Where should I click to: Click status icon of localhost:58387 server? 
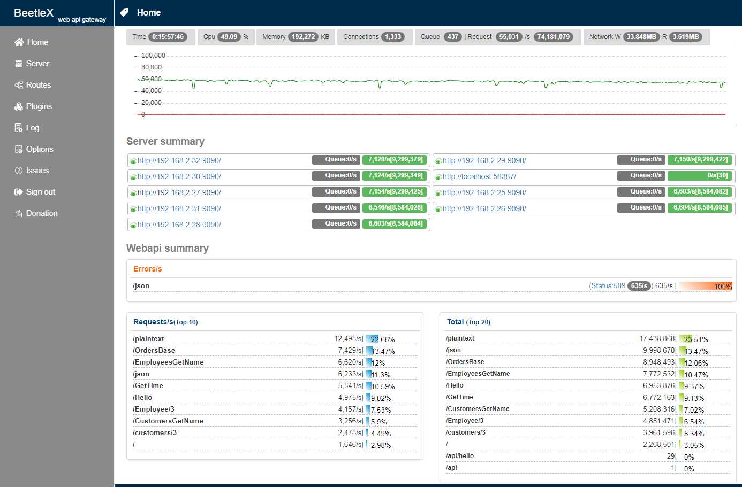(x=438, y=177)
